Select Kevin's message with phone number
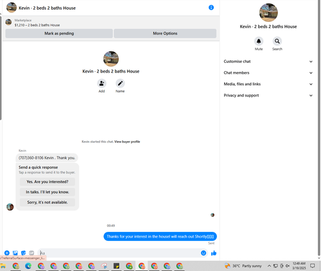Screen dimensions: 321x271 click(x=47, y=158)
